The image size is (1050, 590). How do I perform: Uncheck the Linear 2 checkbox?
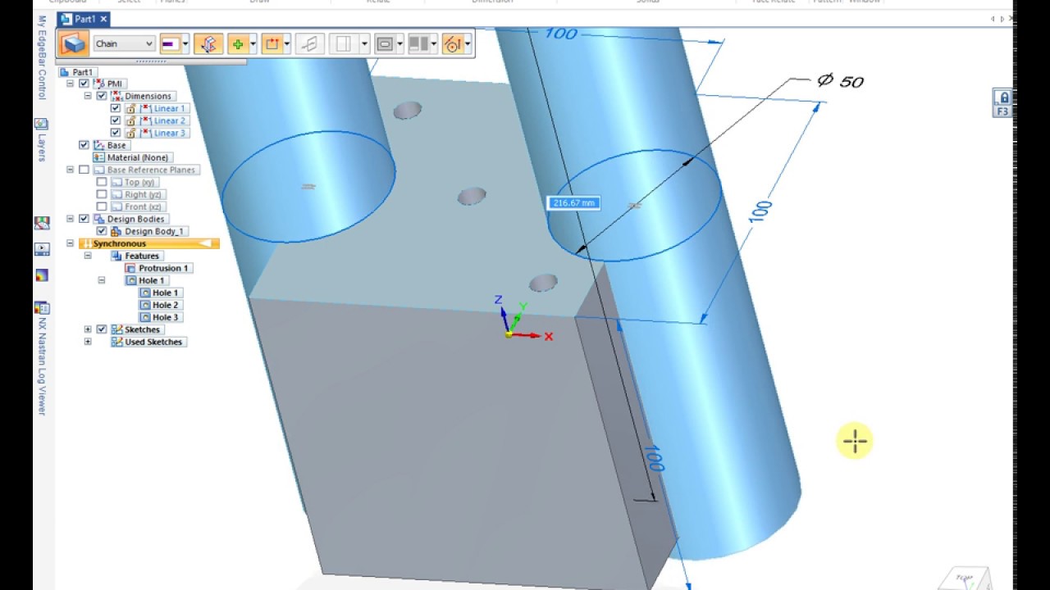(x=116, y=120)
